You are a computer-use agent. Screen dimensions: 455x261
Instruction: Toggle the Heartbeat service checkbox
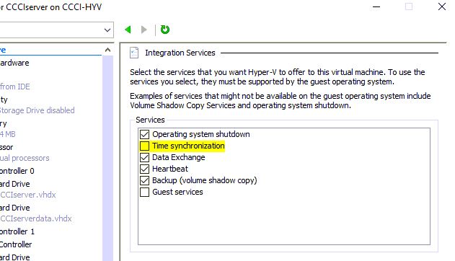pyautogui.click(x=144, y=169)
